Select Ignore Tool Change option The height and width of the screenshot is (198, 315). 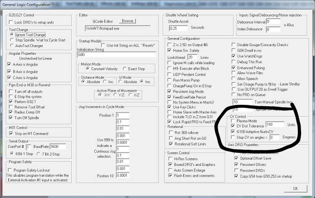click(12, 35)
